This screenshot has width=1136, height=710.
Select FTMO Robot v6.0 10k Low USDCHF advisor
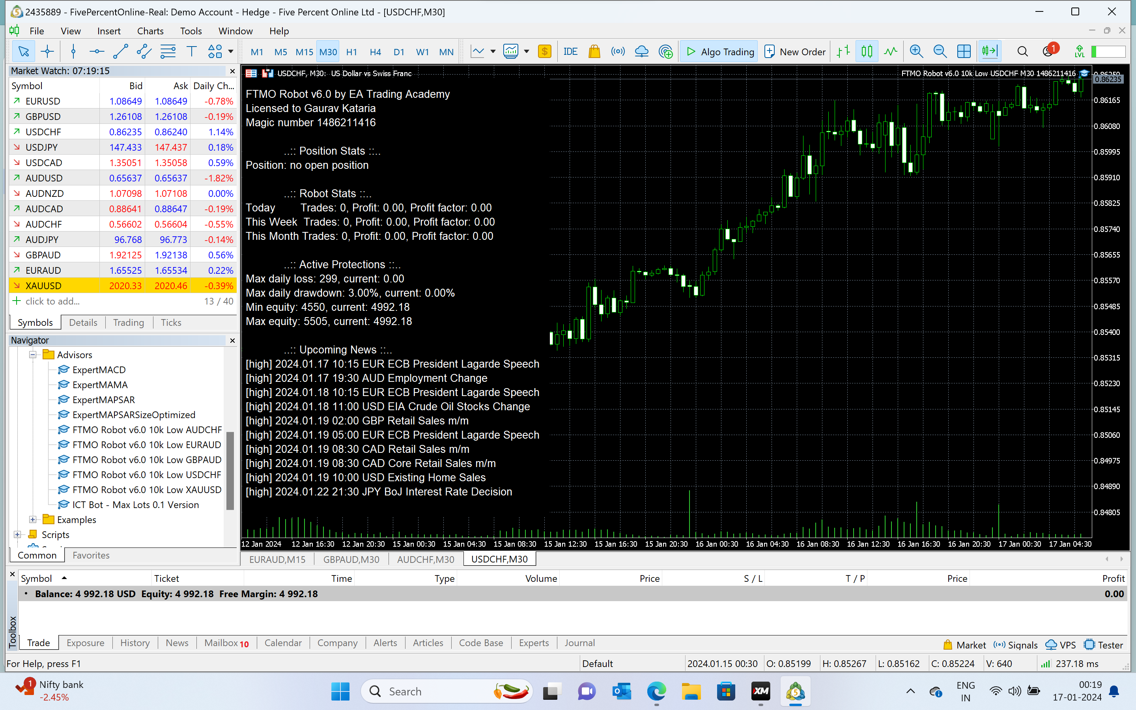[x=146, y=475]
